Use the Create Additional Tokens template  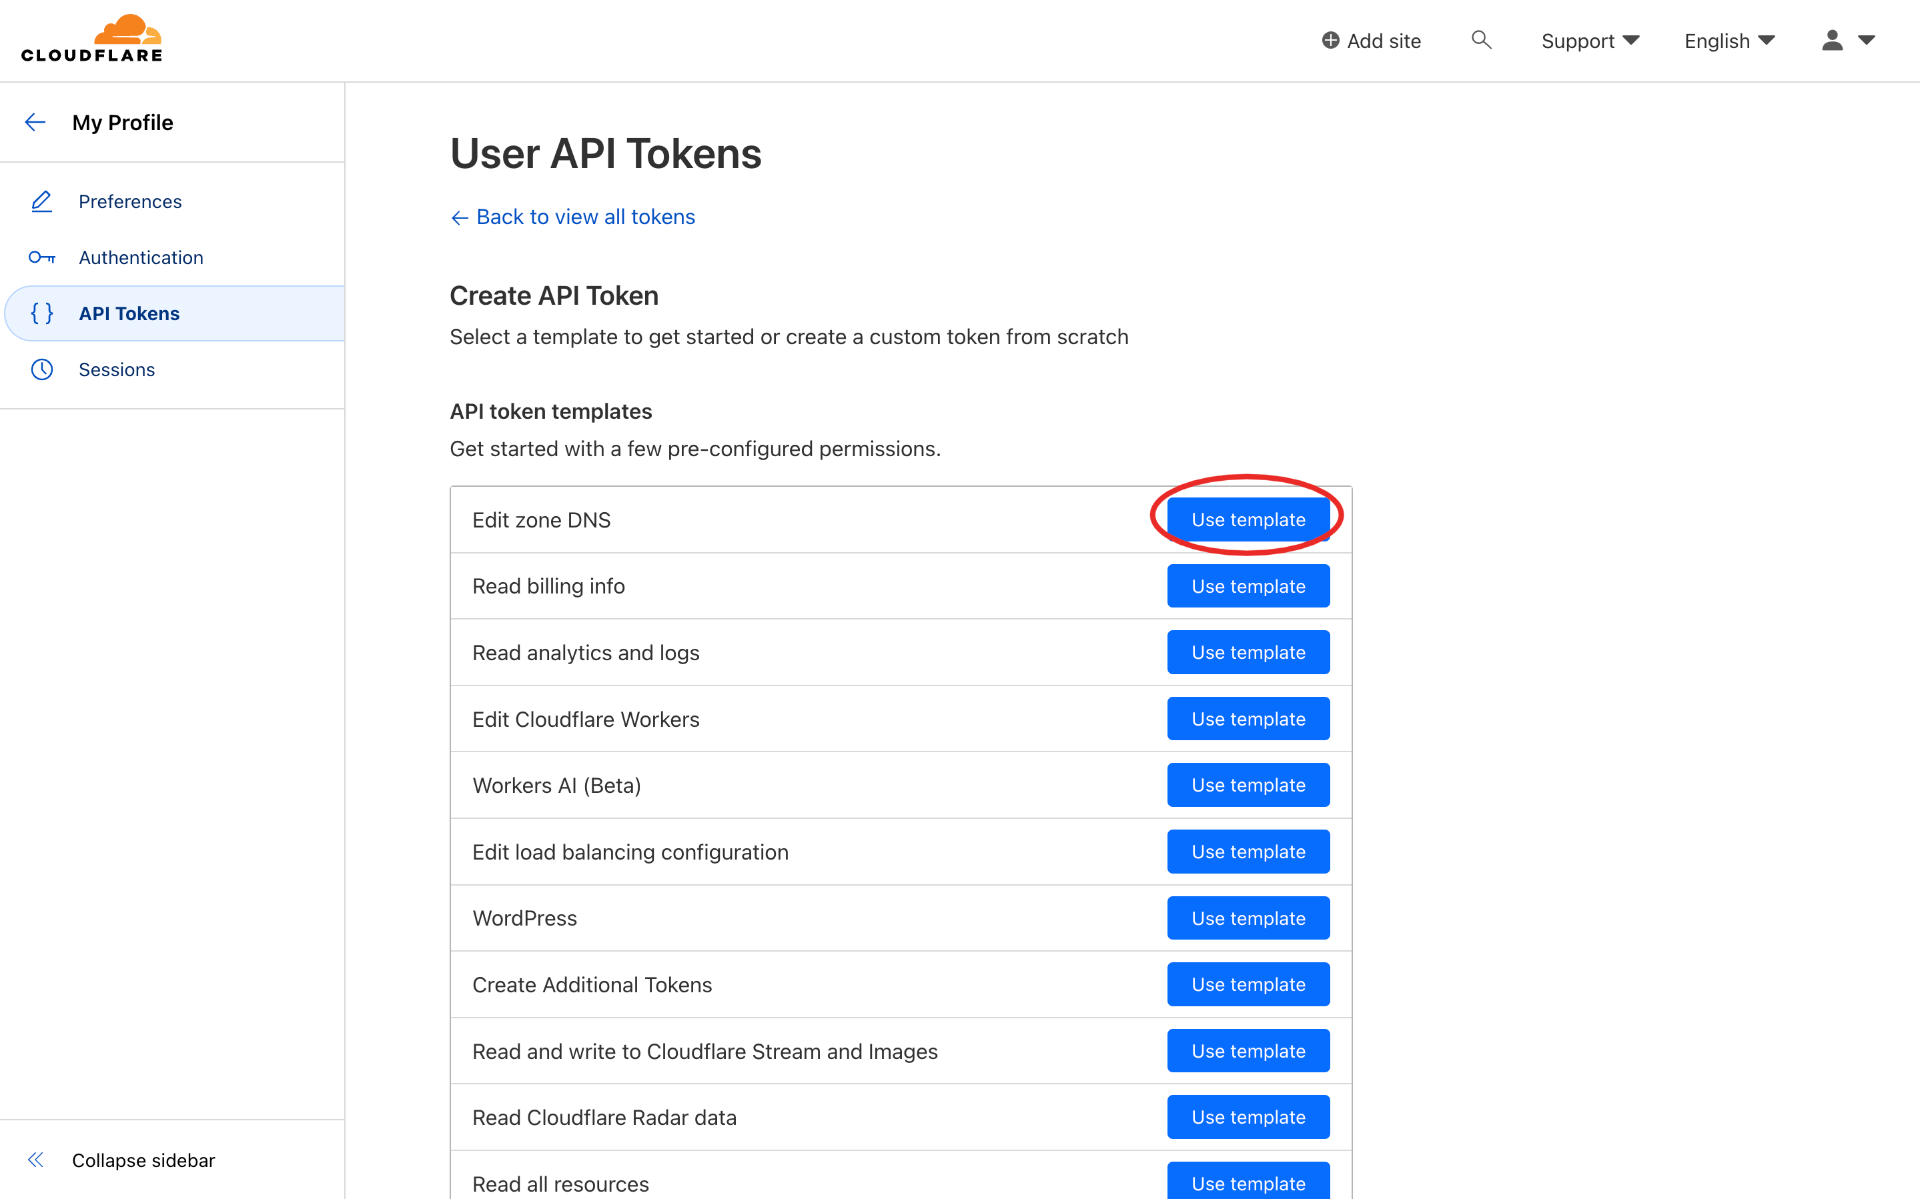[x=1248, y=984]
